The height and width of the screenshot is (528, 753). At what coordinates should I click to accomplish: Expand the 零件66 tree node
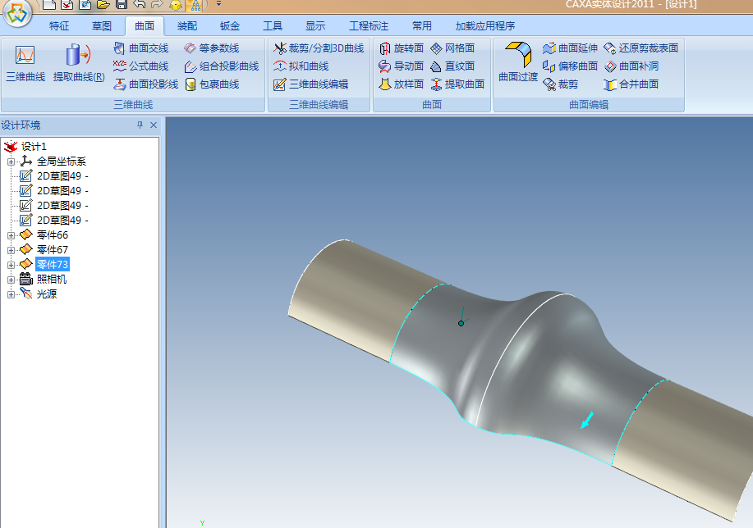[x=11, y=235]
